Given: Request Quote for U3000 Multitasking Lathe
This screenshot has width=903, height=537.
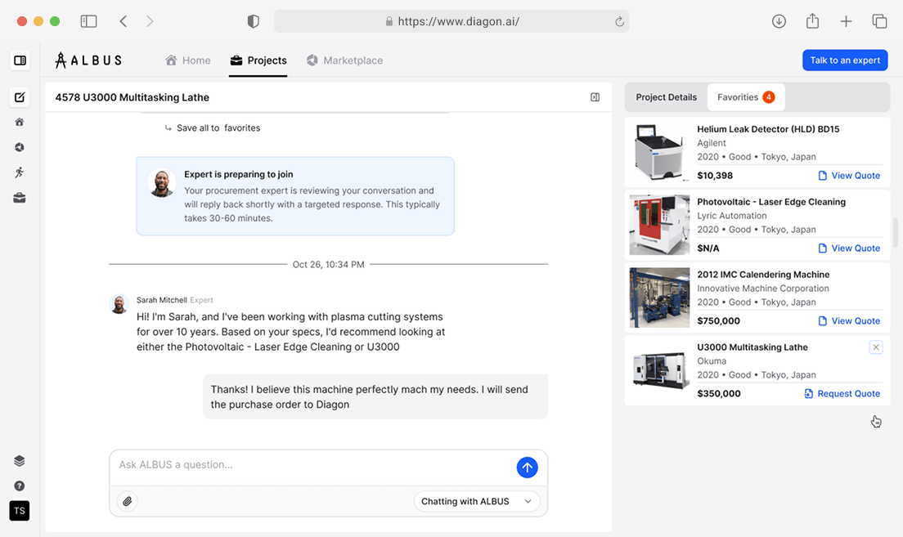Looking at the screenshot, I should click(x=842, y=394).
